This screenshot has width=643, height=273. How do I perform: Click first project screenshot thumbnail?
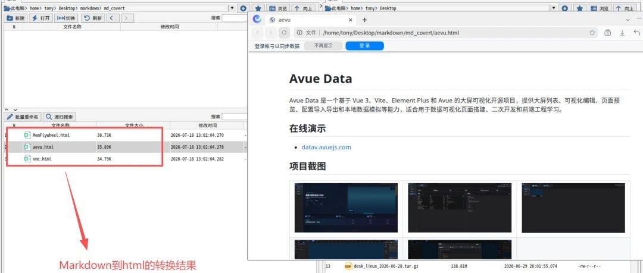[346, 208]
